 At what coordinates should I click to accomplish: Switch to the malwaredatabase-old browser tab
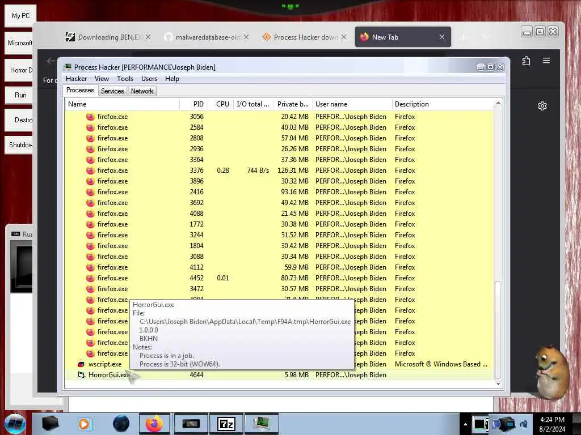tap(207, 37)
